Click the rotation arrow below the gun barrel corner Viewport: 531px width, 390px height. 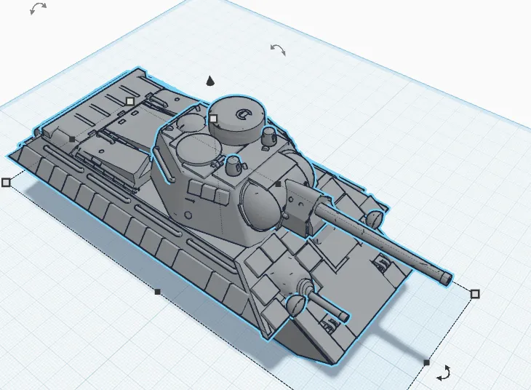(x=444, y=373)
